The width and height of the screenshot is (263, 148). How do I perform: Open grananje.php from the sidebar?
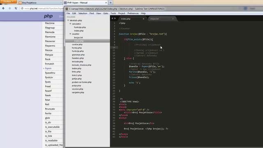click(x=78, y=55)
